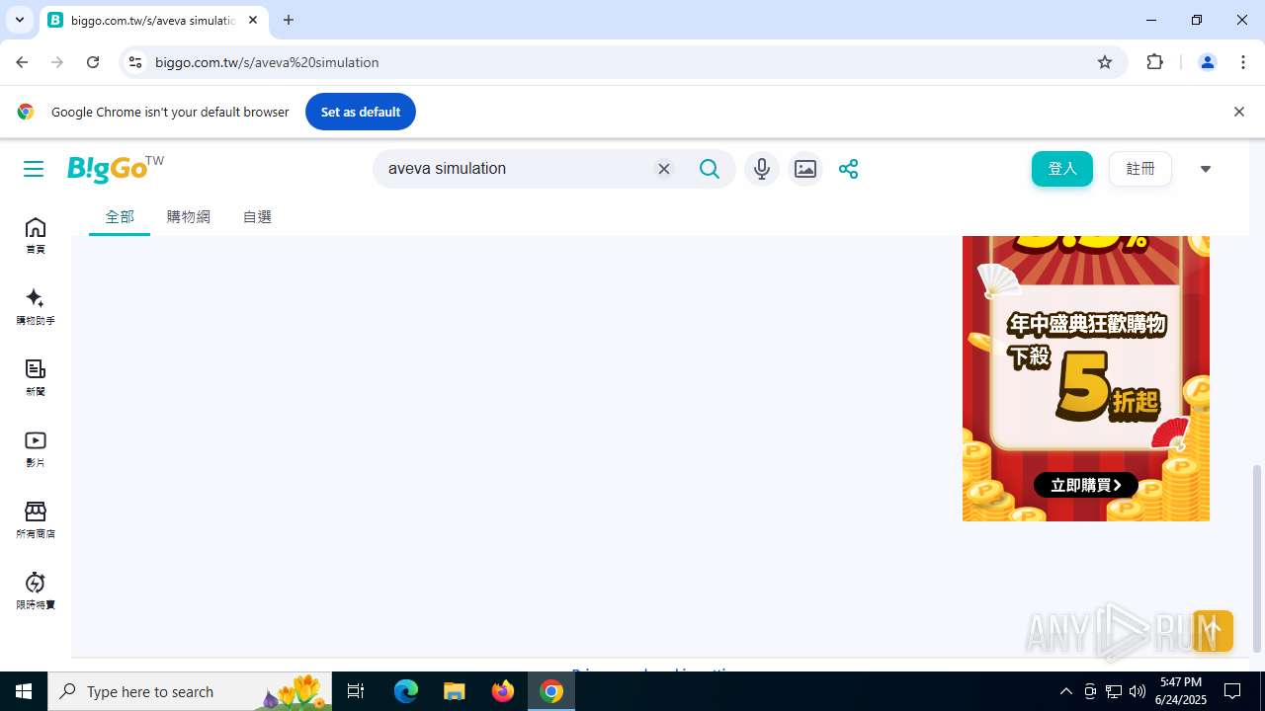Click the 5:47 PM taskbar clock
1265x711 pixels.
pyautogui.click(x=1181, y=691)
